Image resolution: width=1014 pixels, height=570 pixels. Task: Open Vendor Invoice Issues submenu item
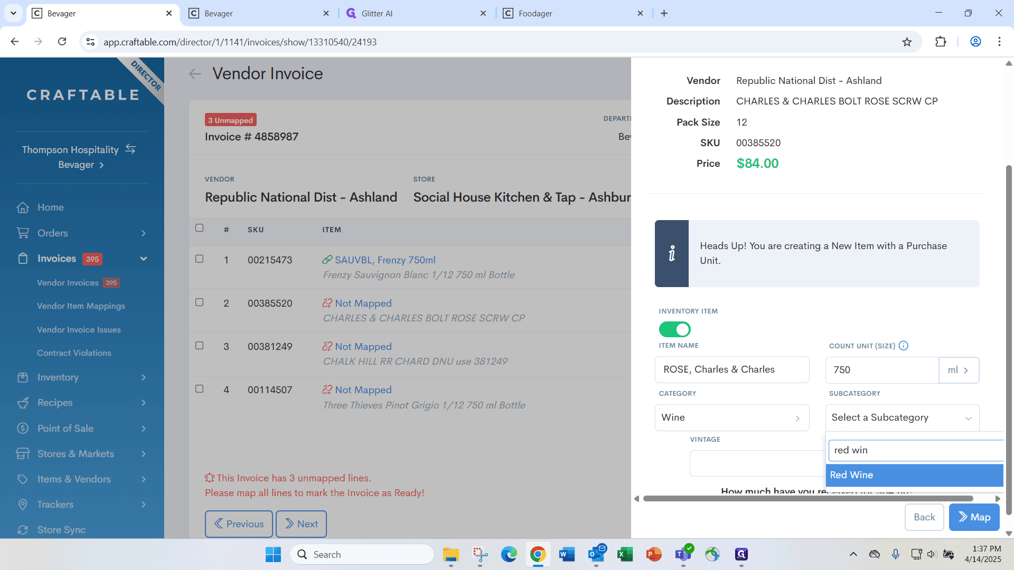pyautogui.click(x=79, y=330)
